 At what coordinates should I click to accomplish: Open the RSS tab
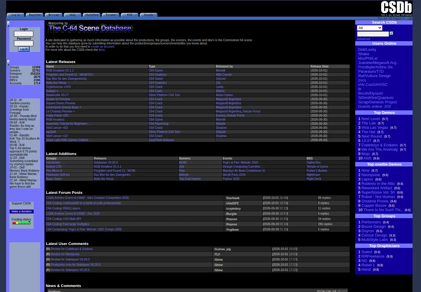click(x=130, y=15)
